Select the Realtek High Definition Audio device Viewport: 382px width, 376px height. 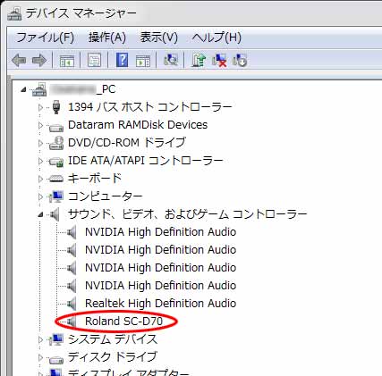click(x=160, y=304)
